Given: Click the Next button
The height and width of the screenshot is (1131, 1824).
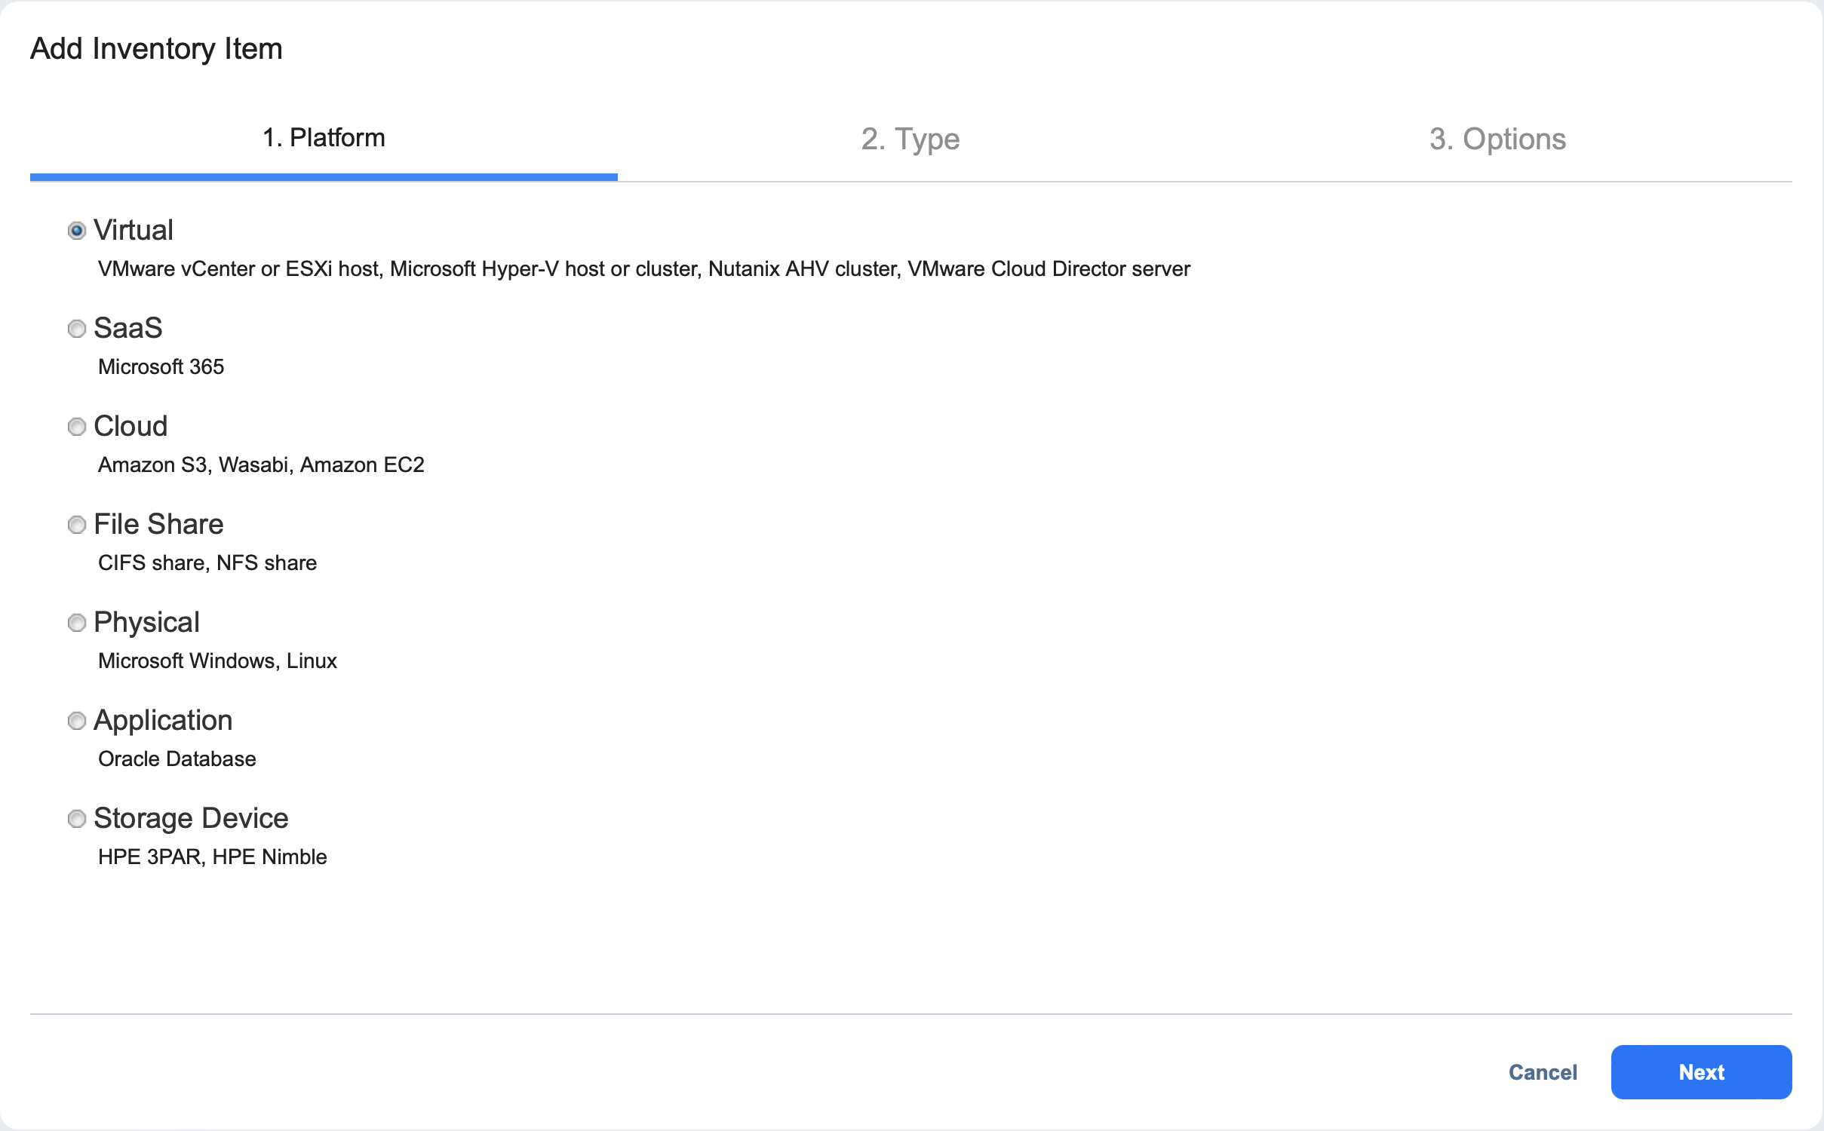Looking at the screenshot, I should pos(1701,1072).
